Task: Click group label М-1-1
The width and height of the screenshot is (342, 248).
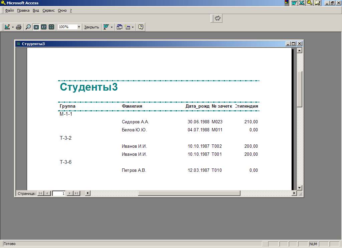Action: click(x=66, y=114)
